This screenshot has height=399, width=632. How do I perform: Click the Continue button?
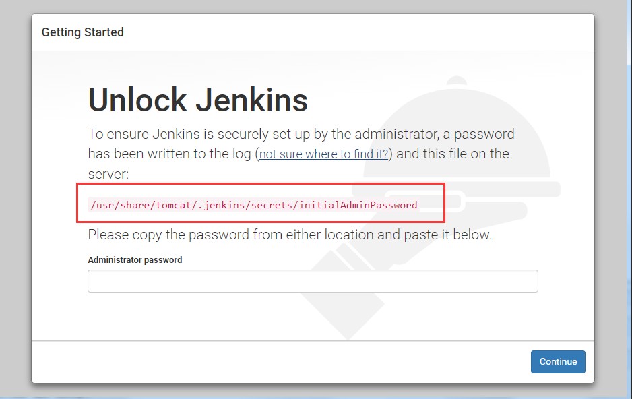click(558, 361)
